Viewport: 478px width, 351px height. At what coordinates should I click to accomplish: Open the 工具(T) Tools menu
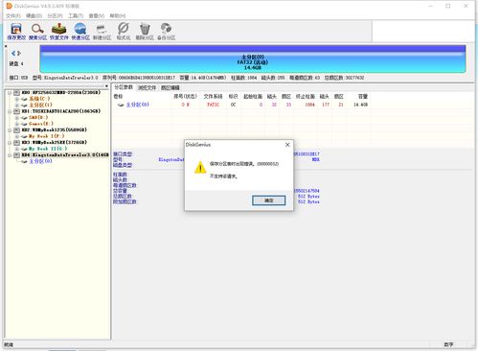76,15
